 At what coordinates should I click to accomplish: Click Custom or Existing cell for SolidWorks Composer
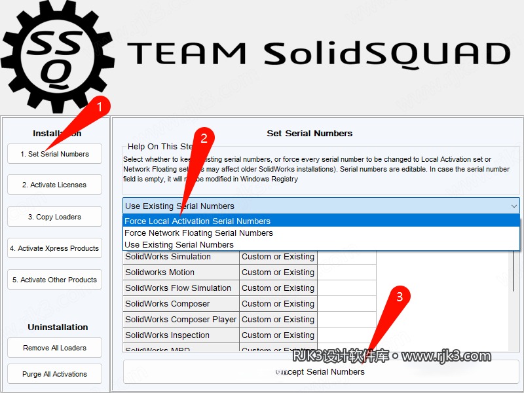click(x=278, y=303)
